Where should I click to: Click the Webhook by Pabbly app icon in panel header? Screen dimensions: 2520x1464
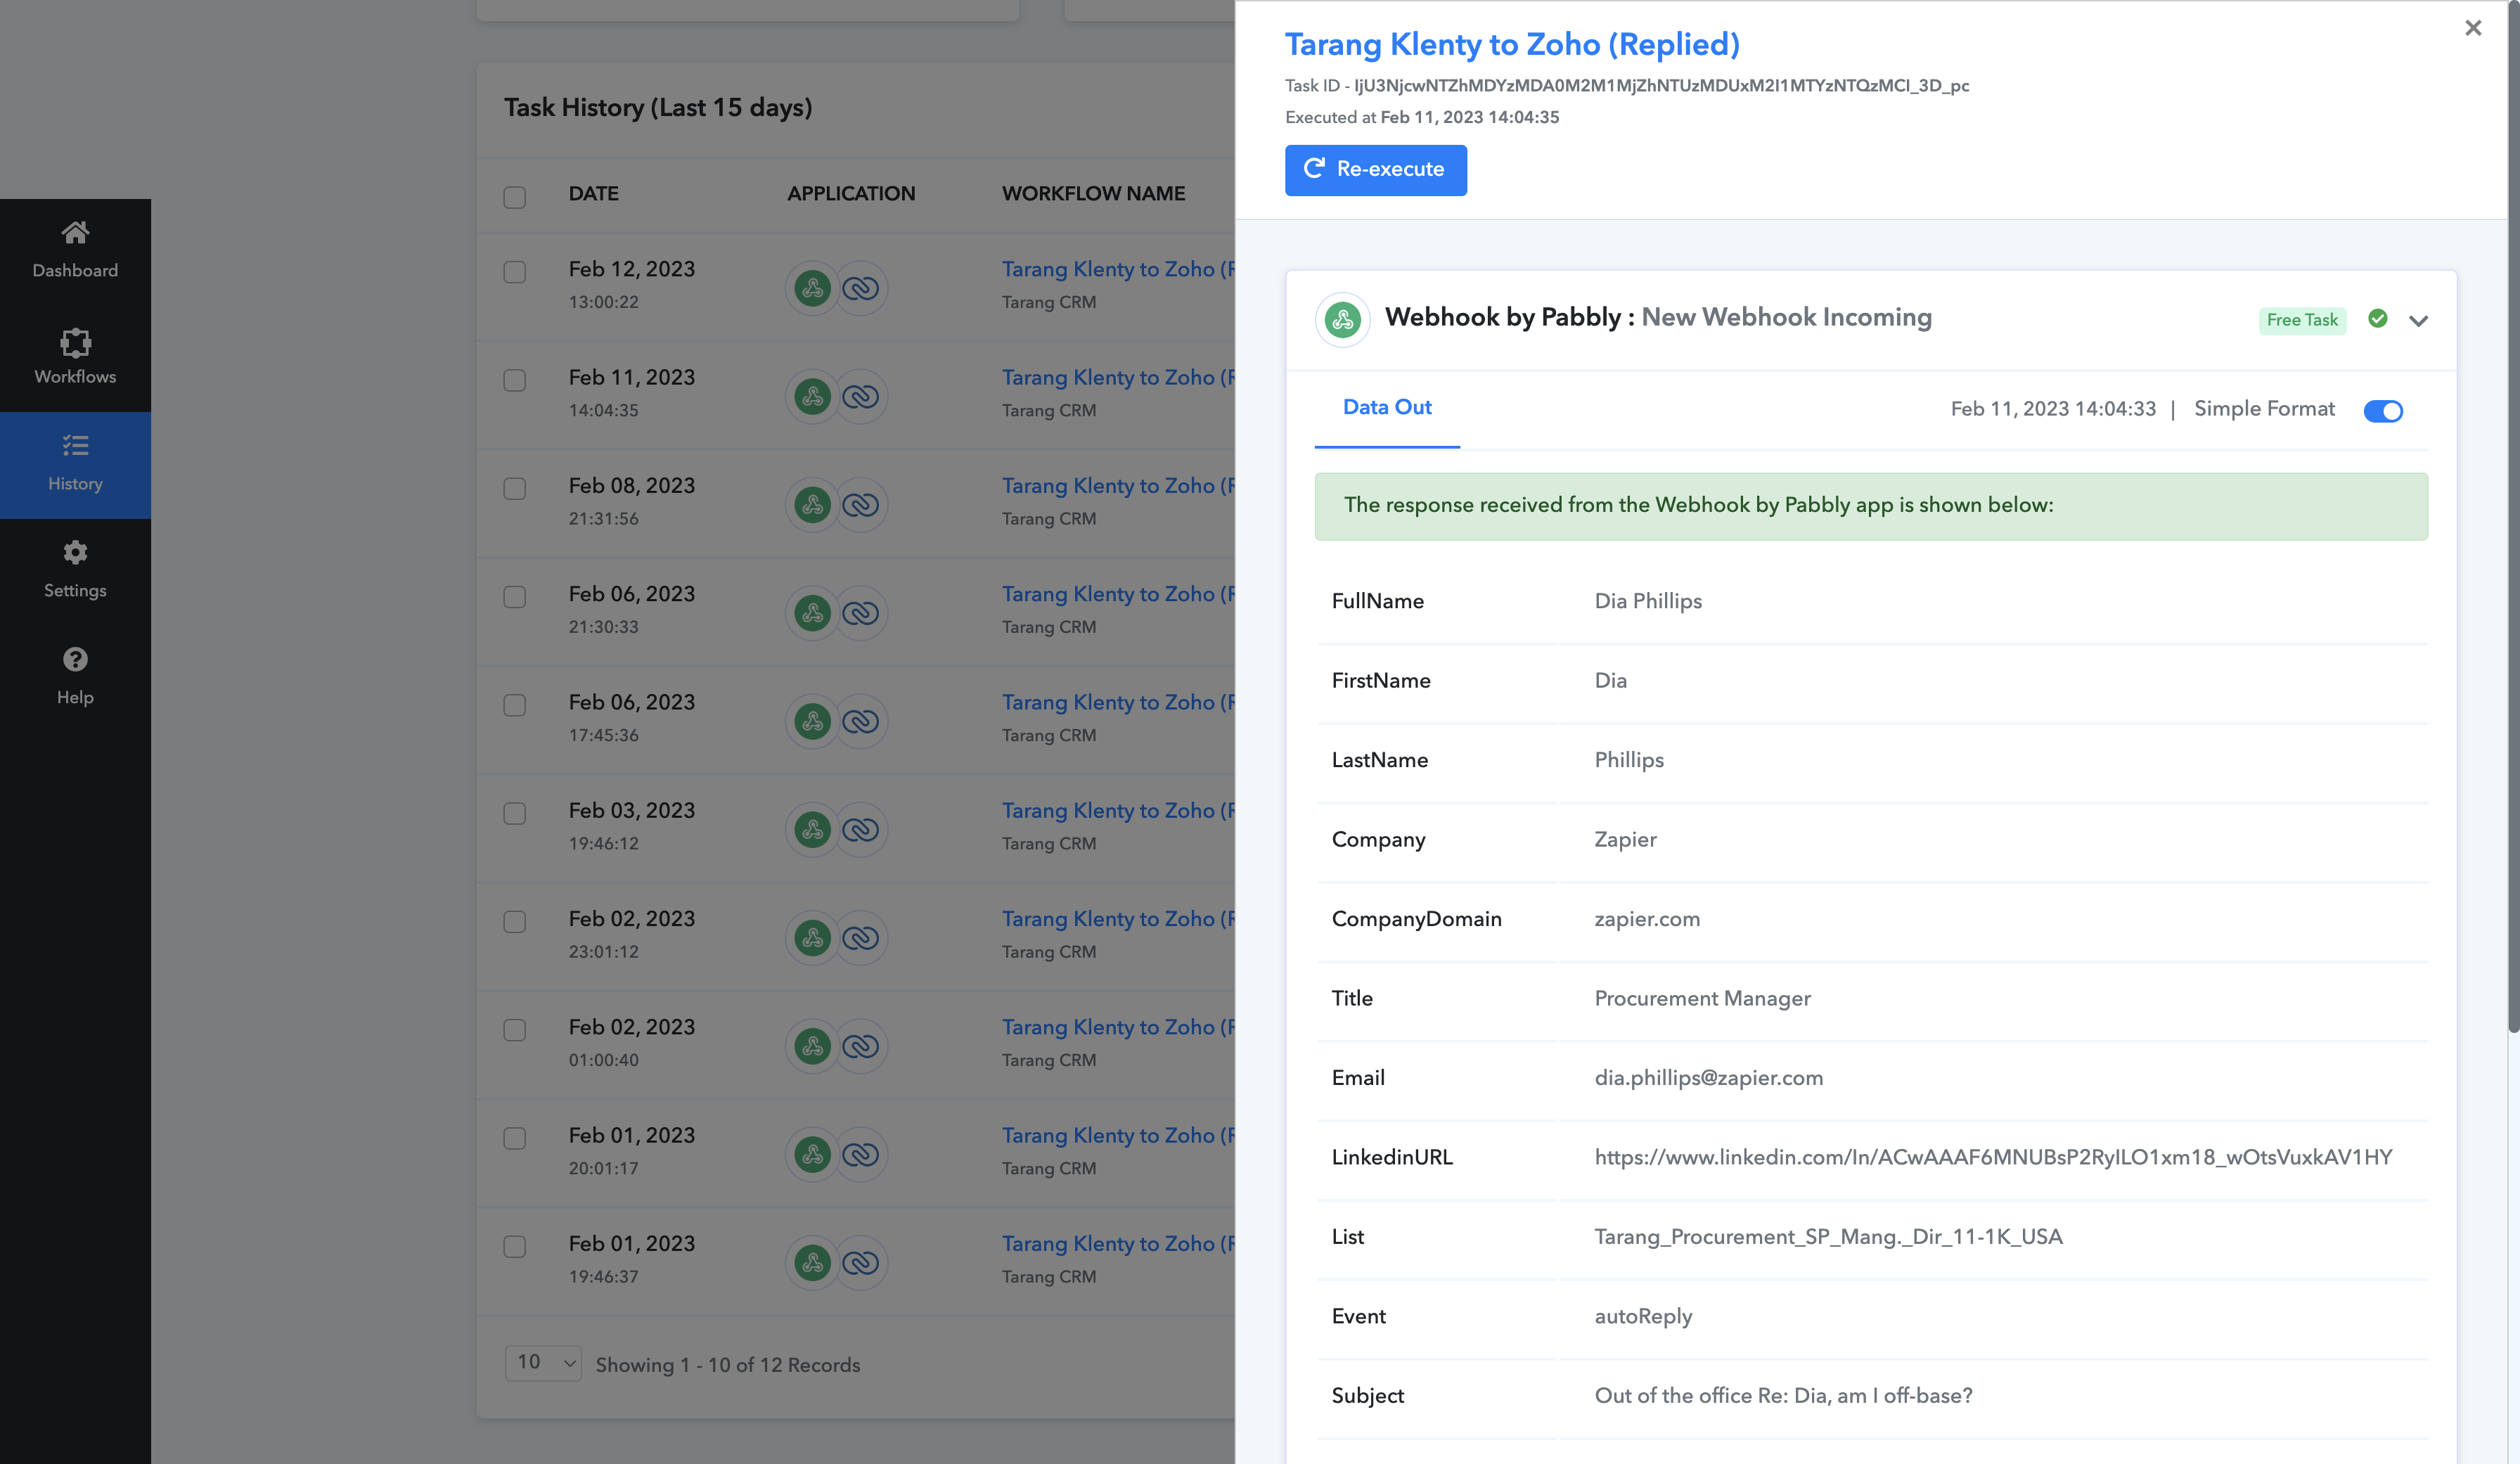[1342, 320]
